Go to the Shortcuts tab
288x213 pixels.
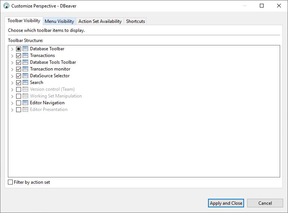point(136,21)
